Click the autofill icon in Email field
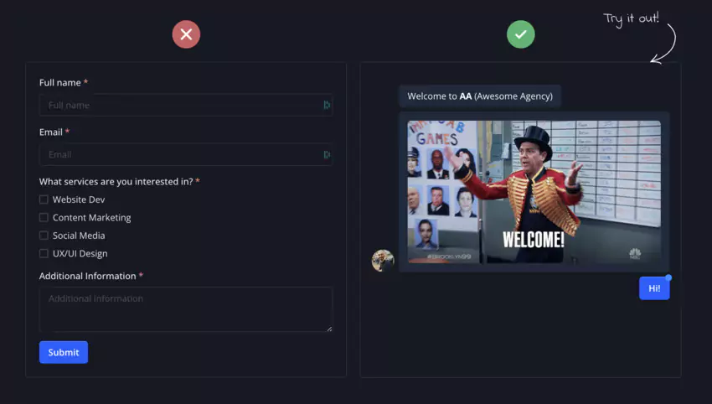 coord(327,154)
